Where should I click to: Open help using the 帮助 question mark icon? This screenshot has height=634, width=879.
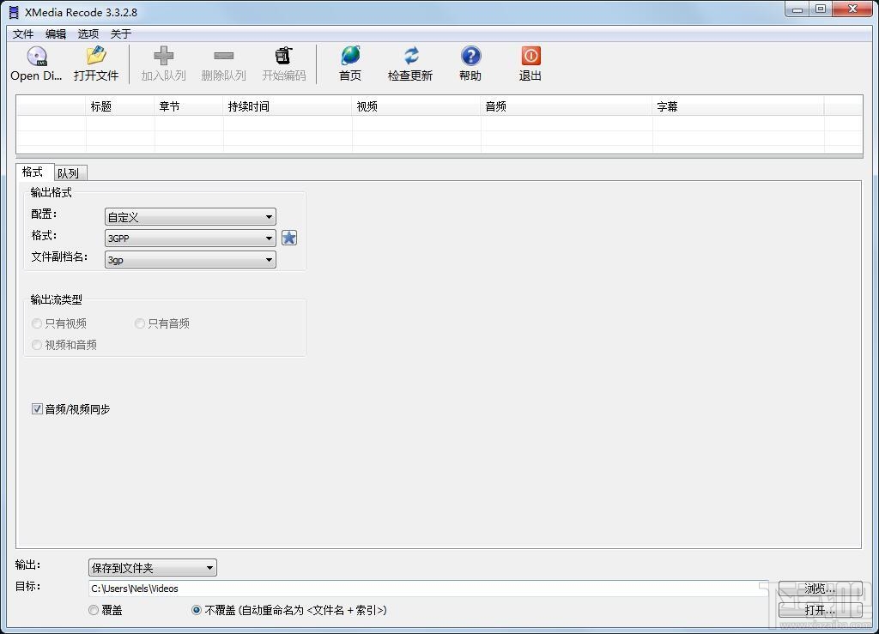point(470,62)
